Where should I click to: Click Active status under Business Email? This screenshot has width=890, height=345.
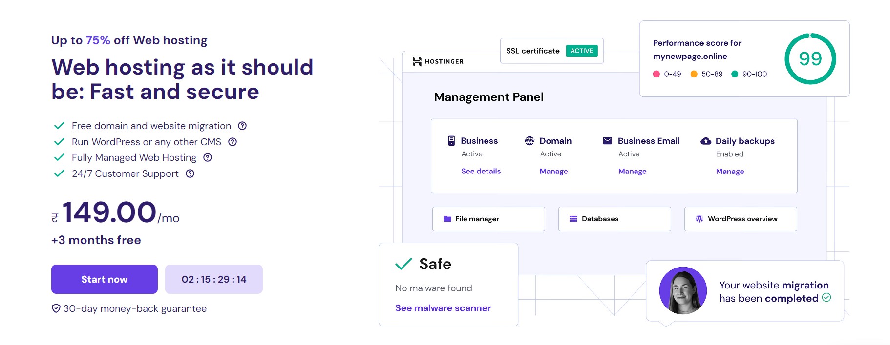point(629,154)
